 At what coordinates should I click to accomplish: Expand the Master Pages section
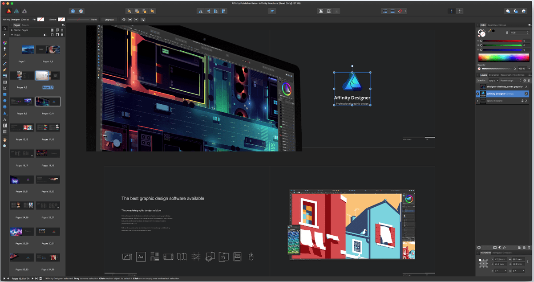(x=12, y=30)
